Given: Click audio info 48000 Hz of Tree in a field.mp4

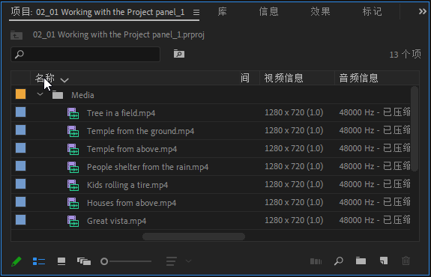Looking at the screenshot, I should click(375, 112).
